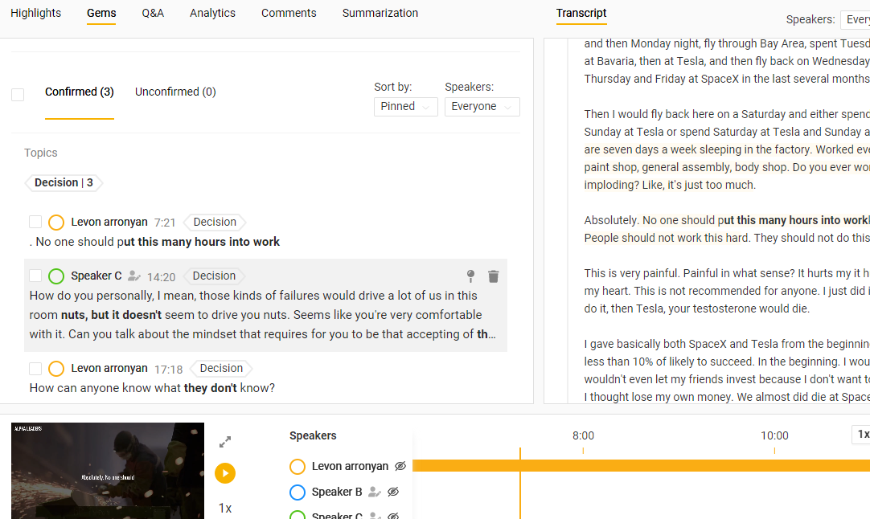Check the Speaker C 14:20 gem checkbox
The image size is (870, 519).
pyautogui.click(x=35, y=276)
